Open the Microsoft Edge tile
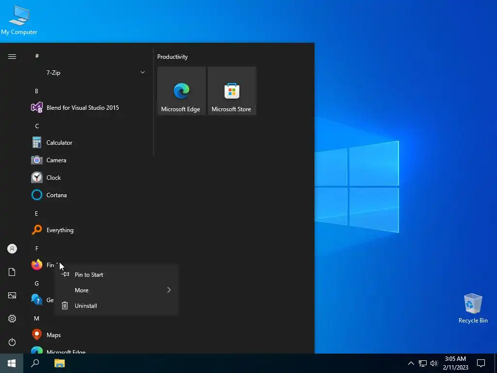Screen dimensions: 497x373 click(x=182, y=91)
